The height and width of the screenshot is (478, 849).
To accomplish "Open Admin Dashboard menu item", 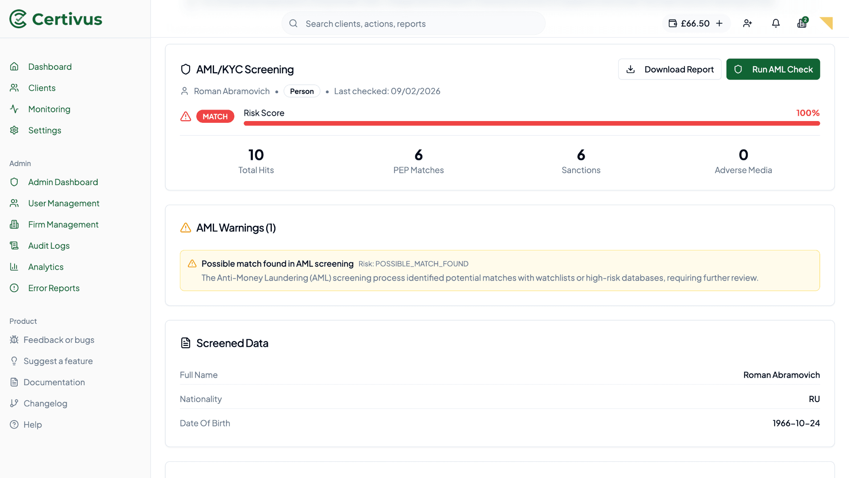I will tap(63, 182).
